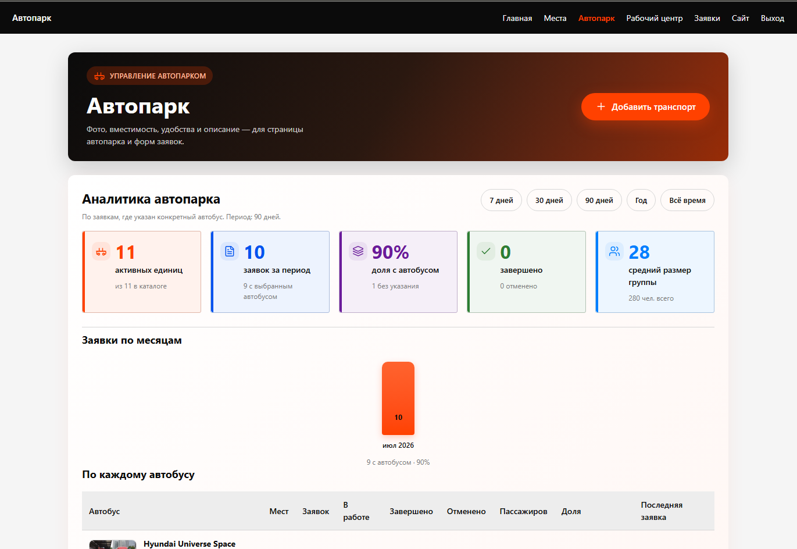Set the period to 7 дней
The image size is (797, 549).
[501, 200]
